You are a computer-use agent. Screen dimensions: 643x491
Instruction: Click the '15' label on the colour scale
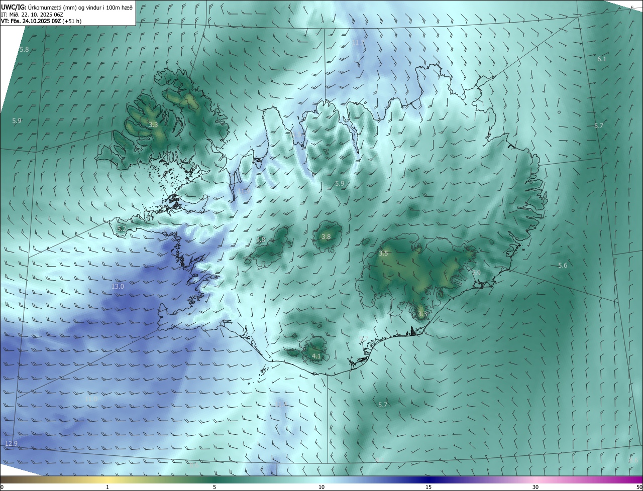[428, 487]
